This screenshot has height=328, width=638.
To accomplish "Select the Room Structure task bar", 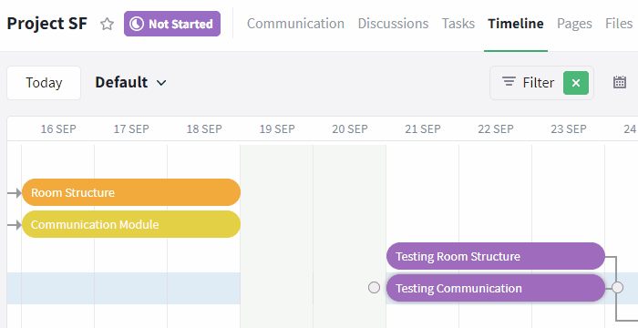I will [x=131, y=192].
